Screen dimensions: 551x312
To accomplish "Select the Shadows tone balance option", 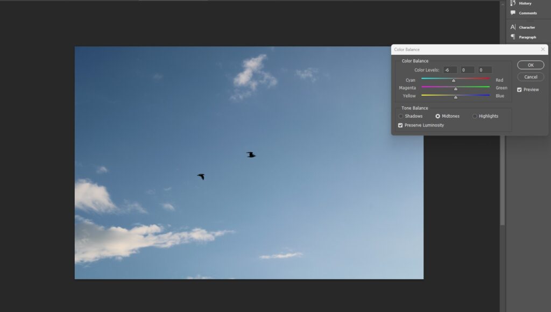I will click(x=400, y=116).
